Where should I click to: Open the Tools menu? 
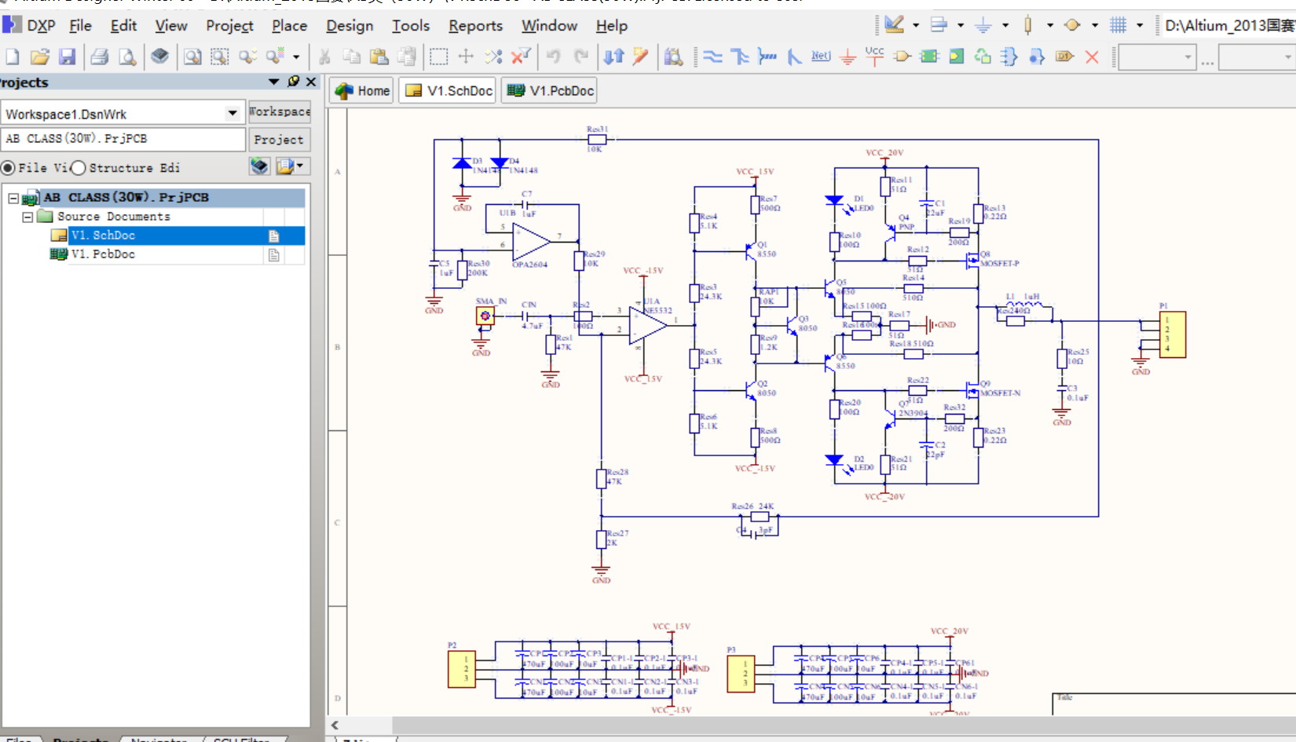pyautogui.click(x=411, y=26)
